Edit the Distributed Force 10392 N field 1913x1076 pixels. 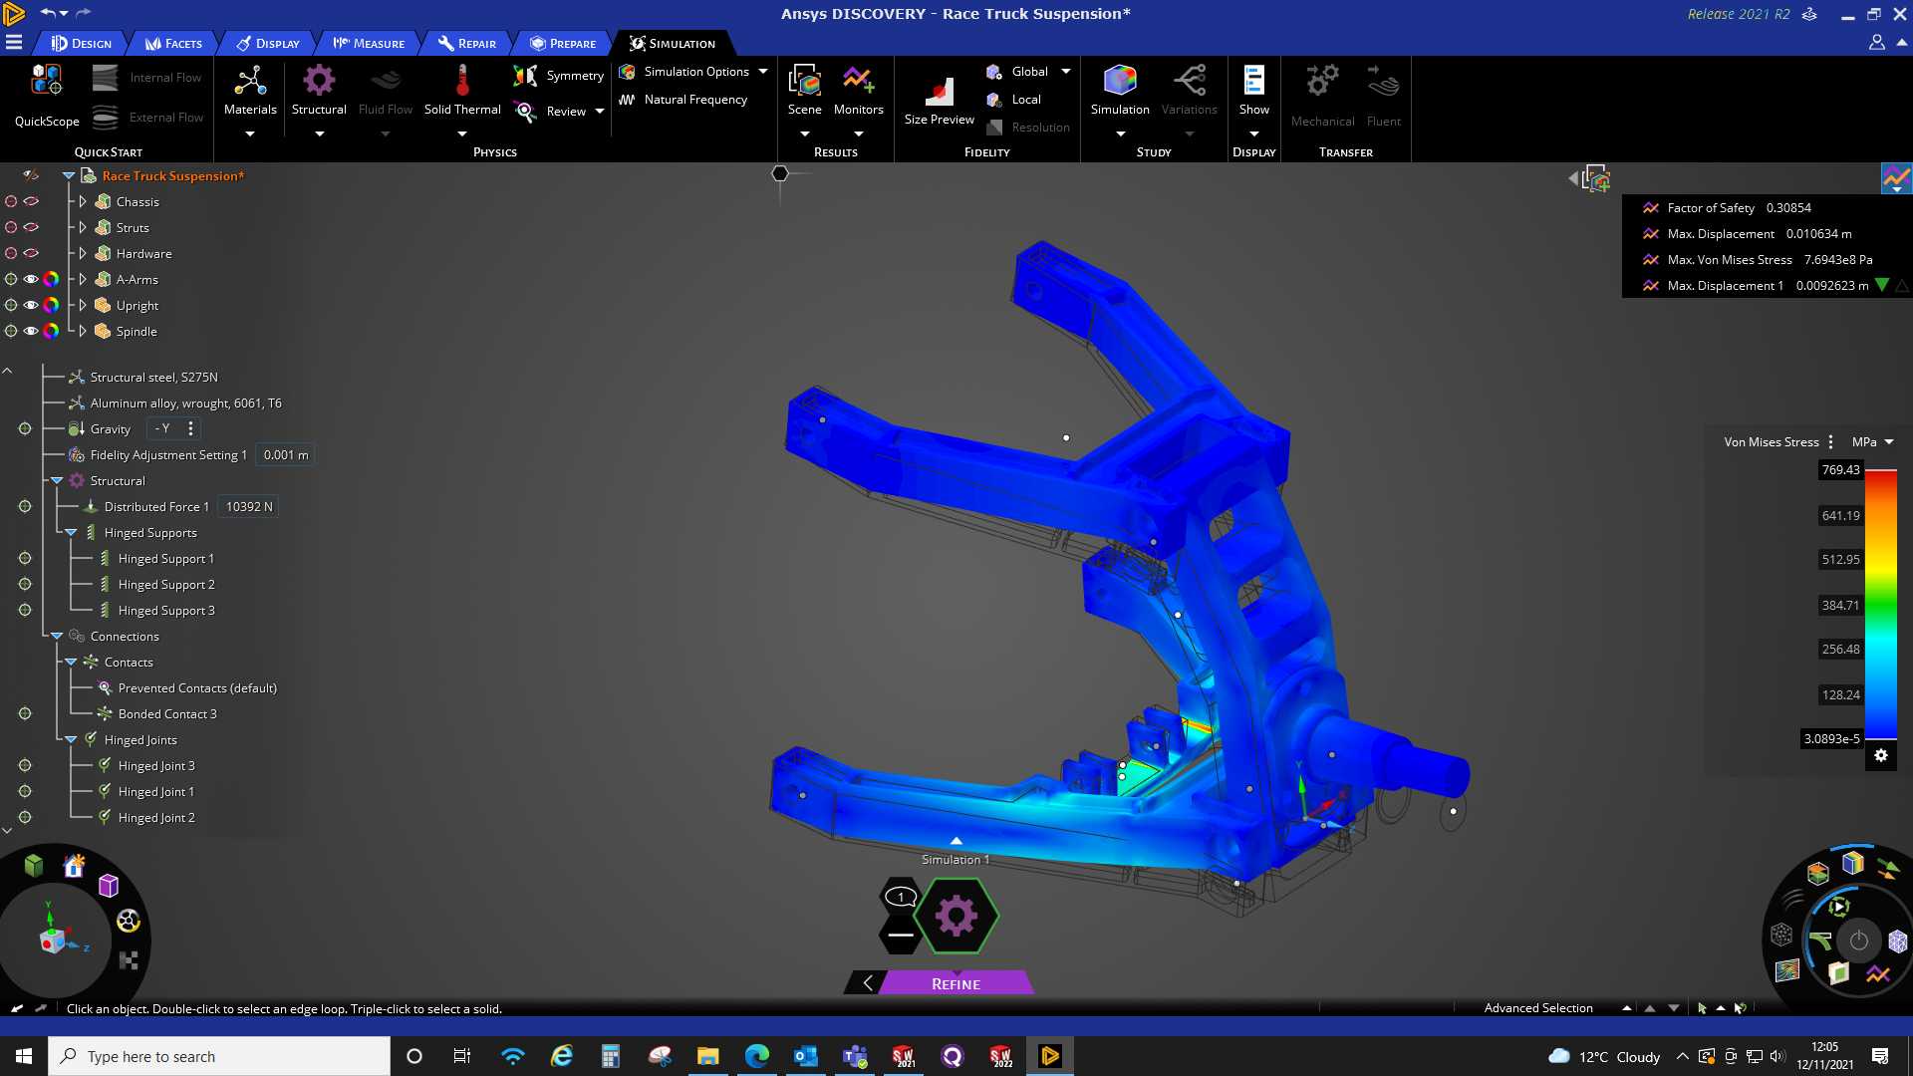[x=248, y=507]
